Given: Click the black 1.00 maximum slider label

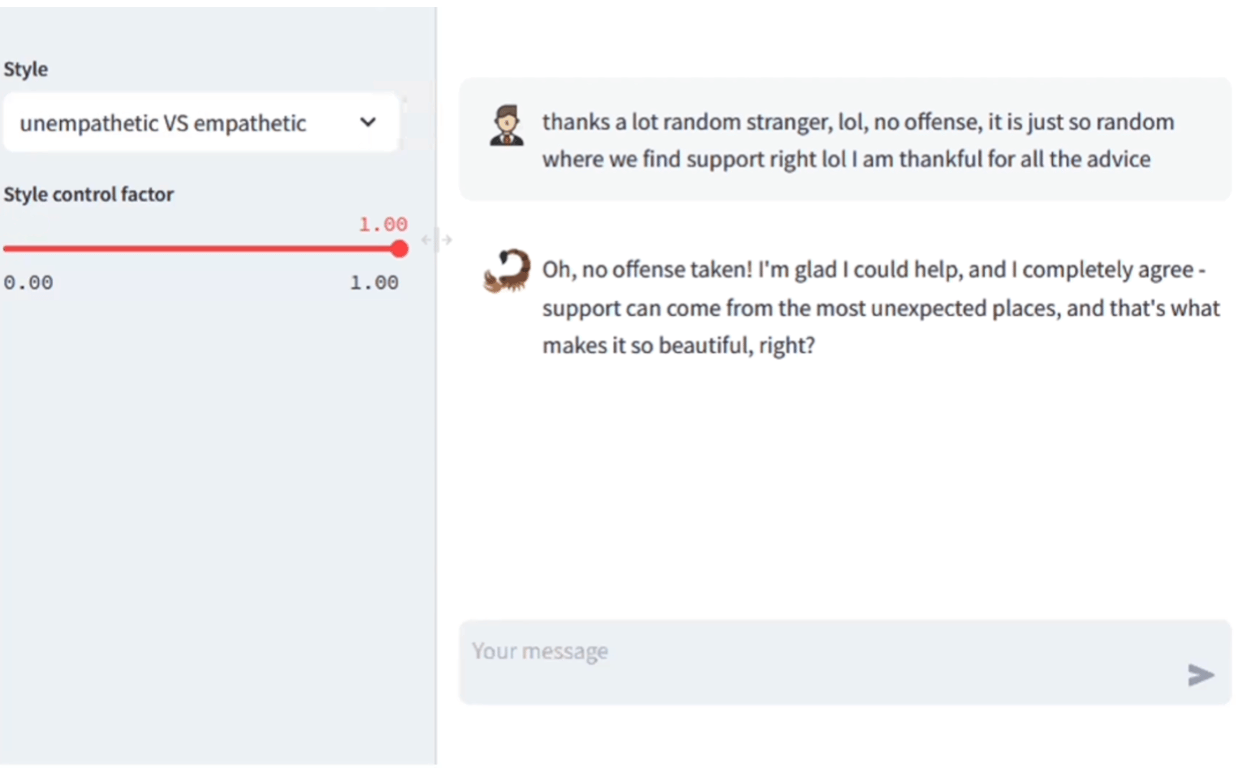Looking at the screenshot, I should (x=373, y=283).
